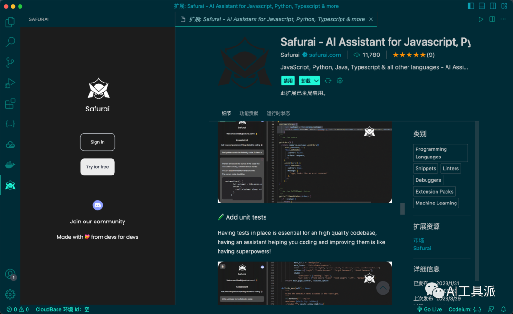This screenshot has width=513, height=314.
Task: Click the 11,780 install count
Action: [367, 55]
